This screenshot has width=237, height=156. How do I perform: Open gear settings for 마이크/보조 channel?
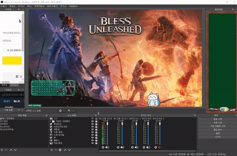tap(144, 147)
